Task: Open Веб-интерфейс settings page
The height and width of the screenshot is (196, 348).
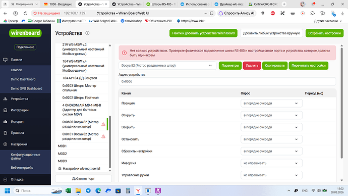Action: click(x=22, y=168)
